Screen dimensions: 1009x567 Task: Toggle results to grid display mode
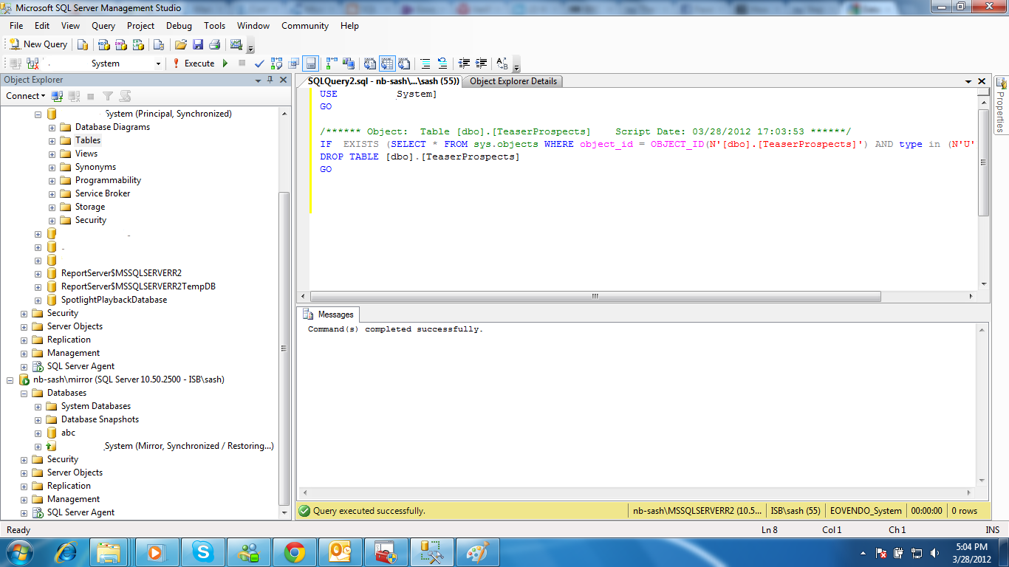pyautogui.click(x=388, y=63)
